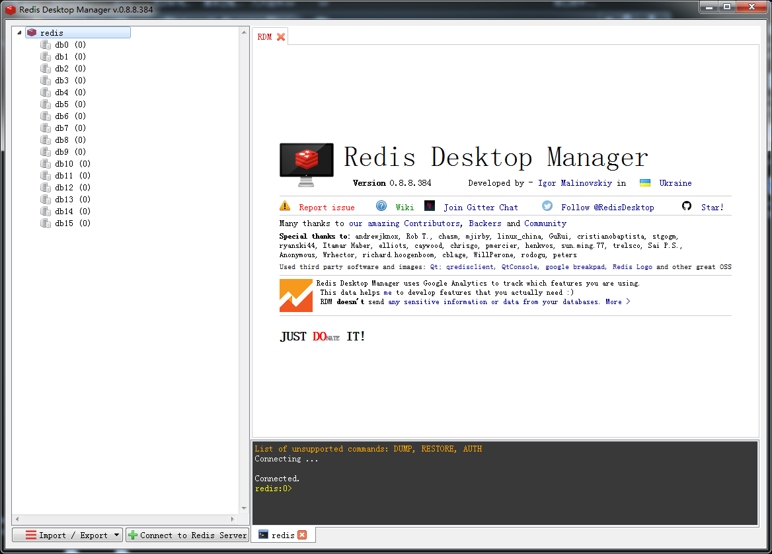Click the tree panel scroll right arrow

click(233, 519)
